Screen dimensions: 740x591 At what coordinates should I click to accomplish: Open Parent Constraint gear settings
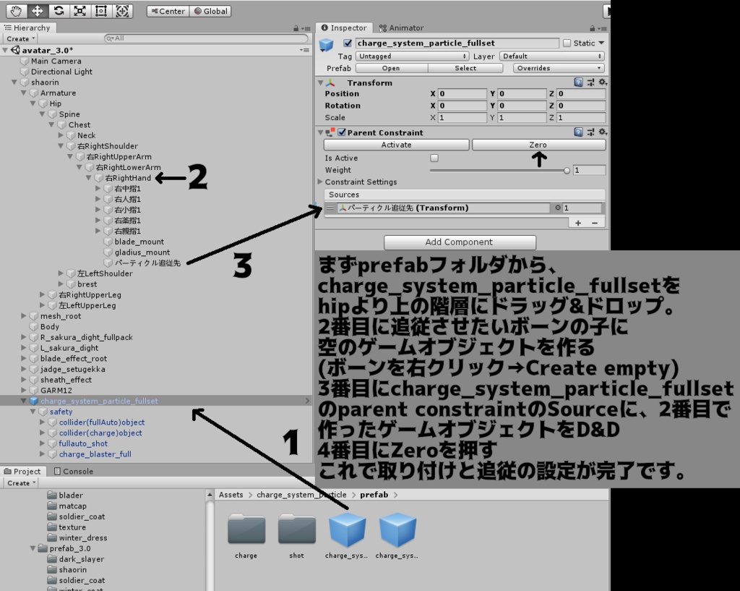click(x=602, y=132)
